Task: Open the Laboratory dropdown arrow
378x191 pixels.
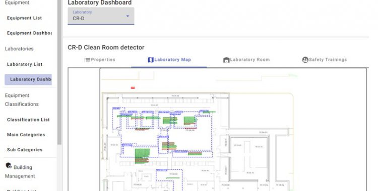Action: [128, 16]
